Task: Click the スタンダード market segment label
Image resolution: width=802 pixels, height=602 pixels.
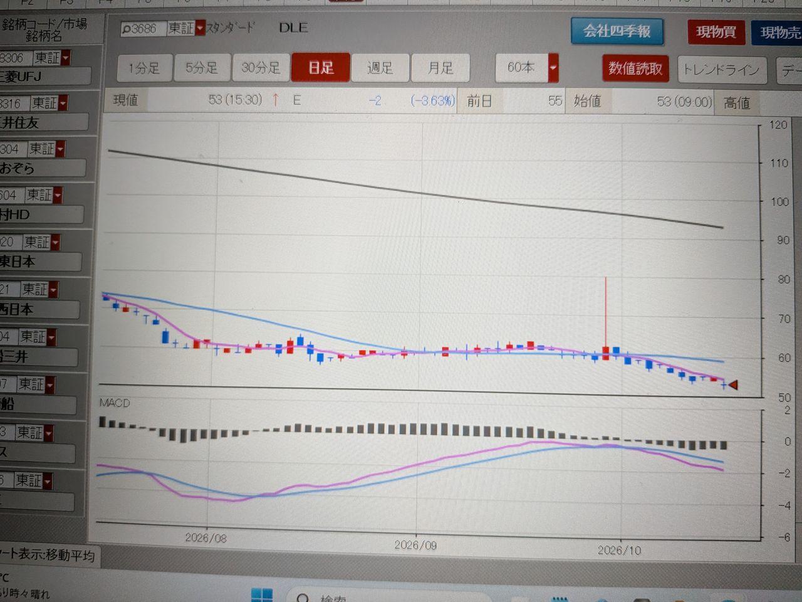Action: coord(231,28)
